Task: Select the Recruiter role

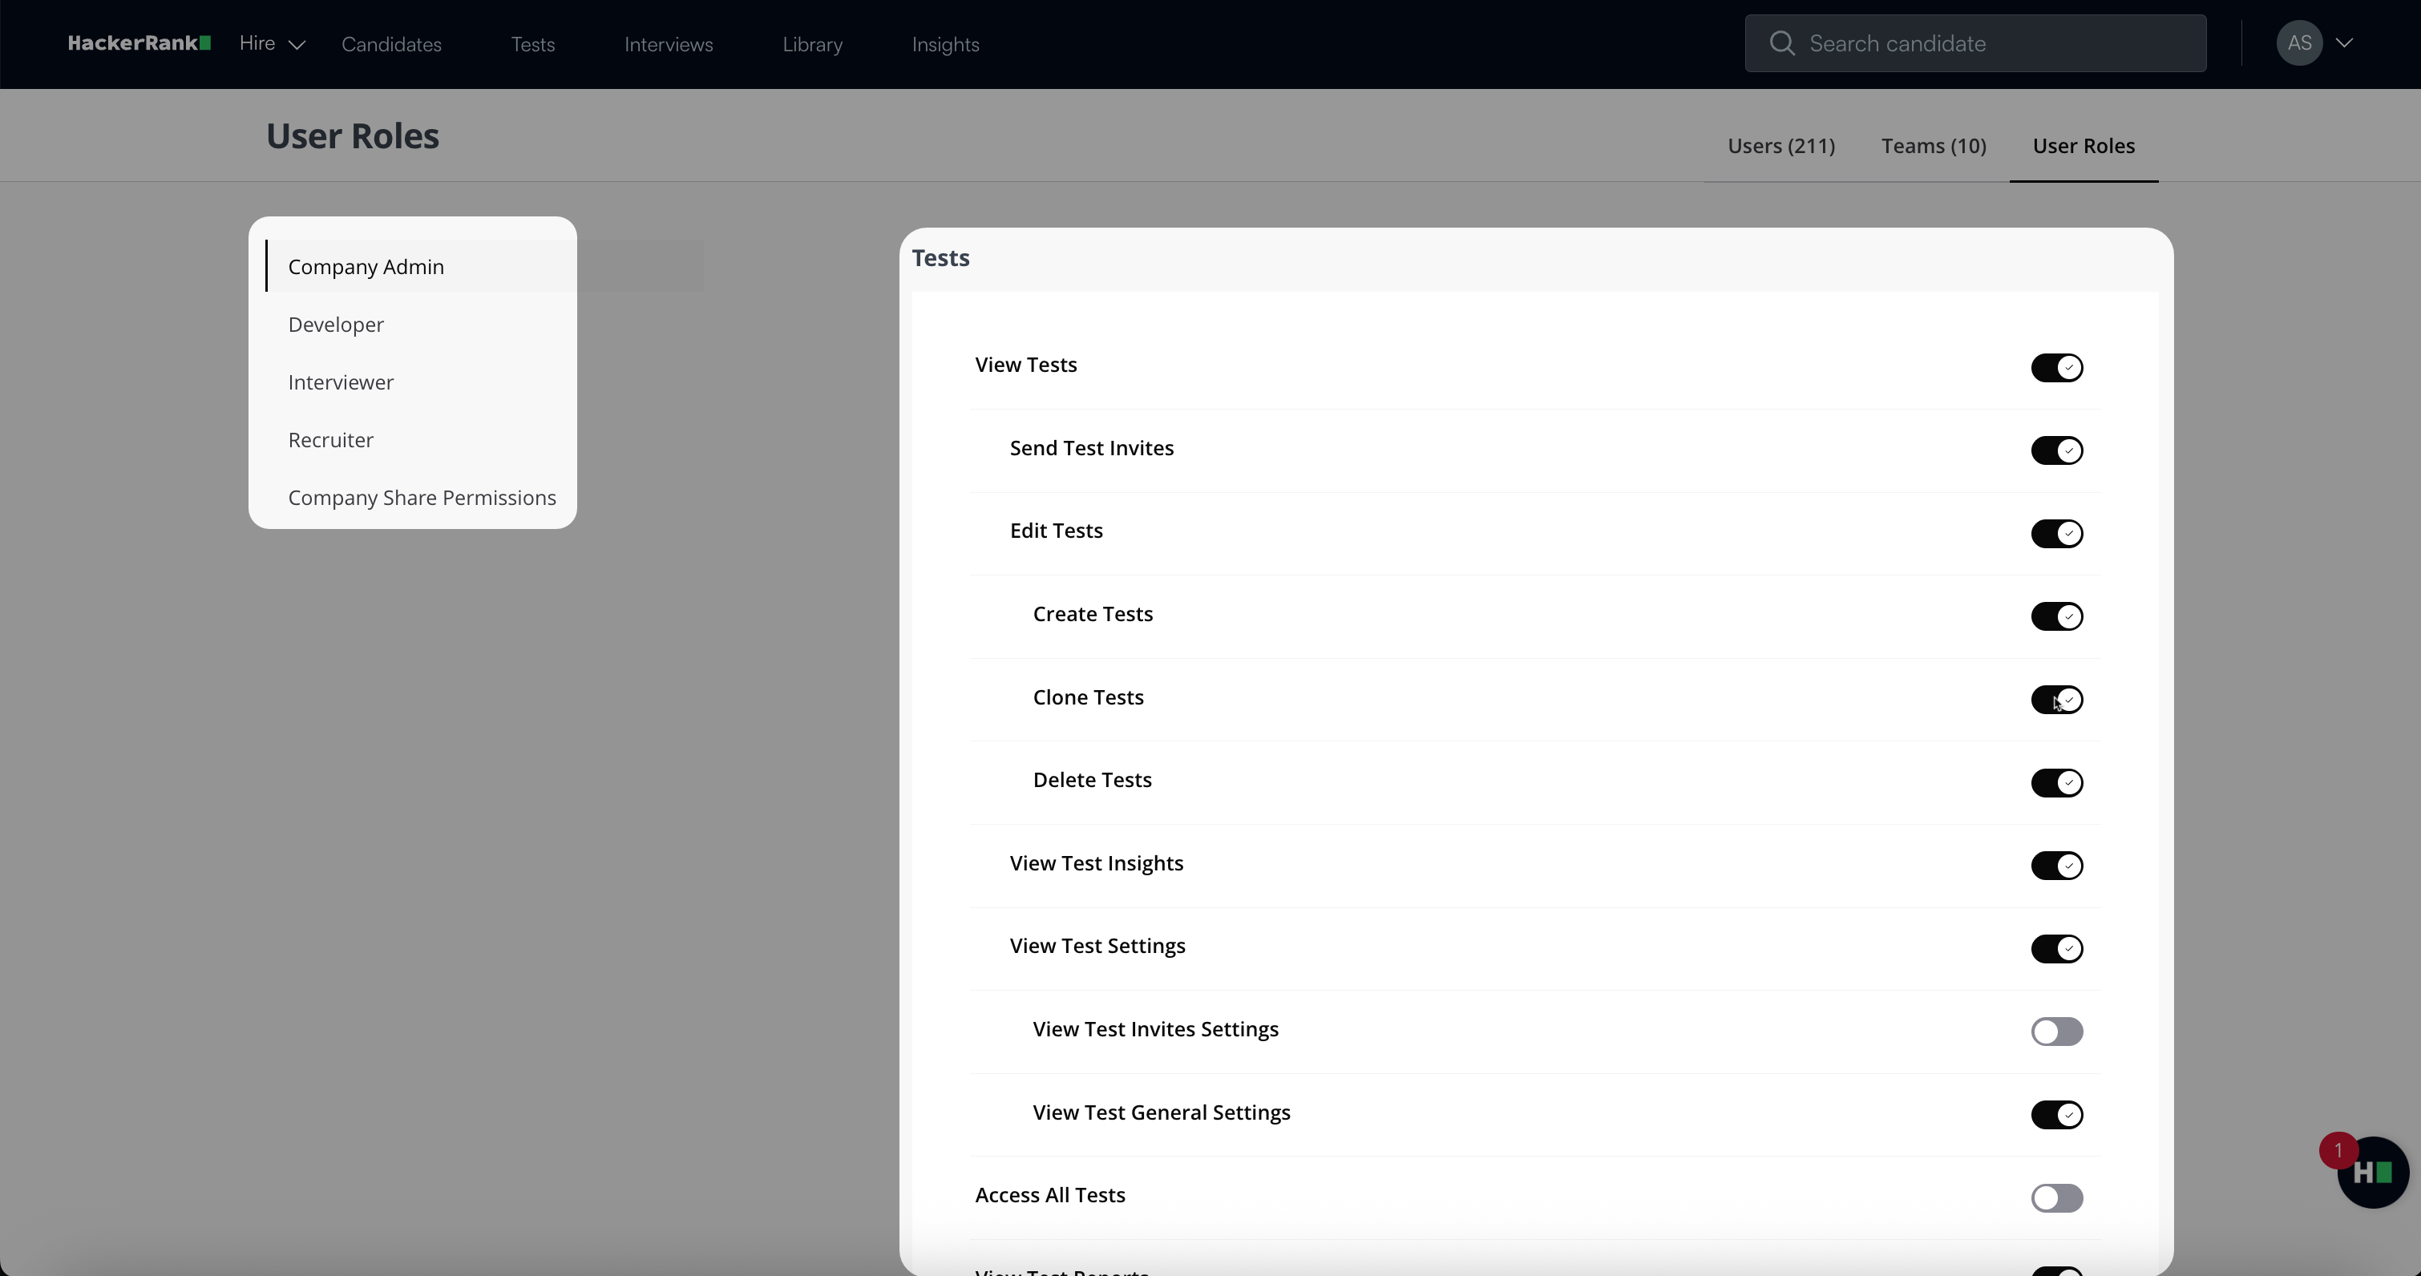Action: pyautogui.click(x=331, y=441)
